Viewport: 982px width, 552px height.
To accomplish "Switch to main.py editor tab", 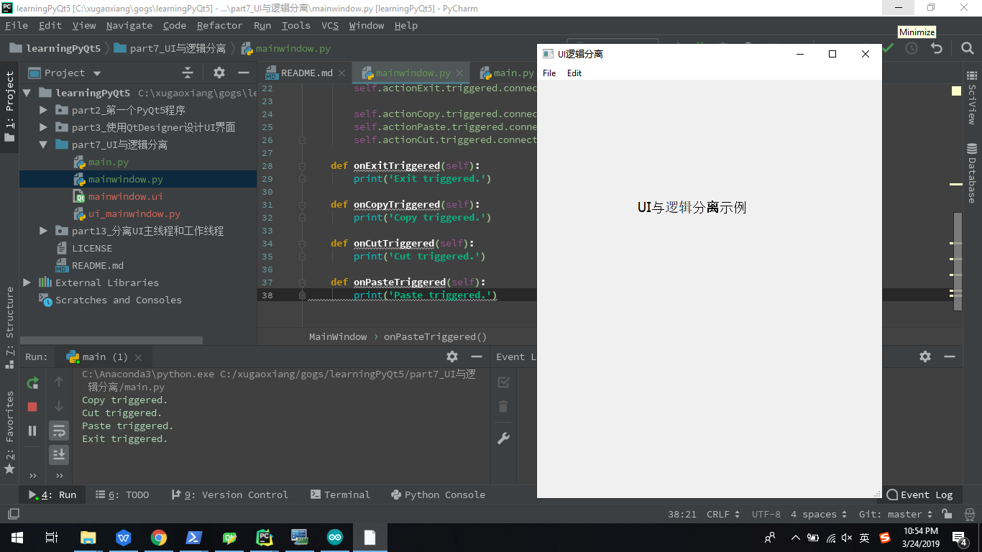I will [x=513, y=73].
